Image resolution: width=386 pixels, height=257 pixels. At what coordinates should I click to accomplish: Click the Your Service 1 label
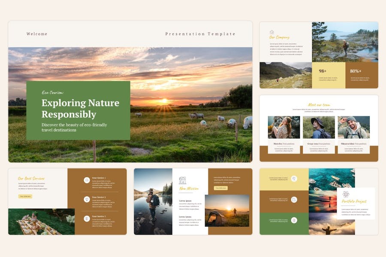[x=99, y=178]
